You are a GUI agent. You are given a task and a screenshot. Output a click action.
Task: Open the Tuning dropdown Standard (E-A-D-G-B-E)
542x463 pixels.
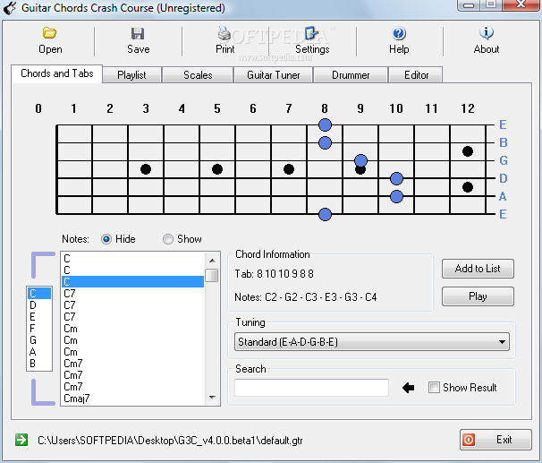tap(372, 342)
